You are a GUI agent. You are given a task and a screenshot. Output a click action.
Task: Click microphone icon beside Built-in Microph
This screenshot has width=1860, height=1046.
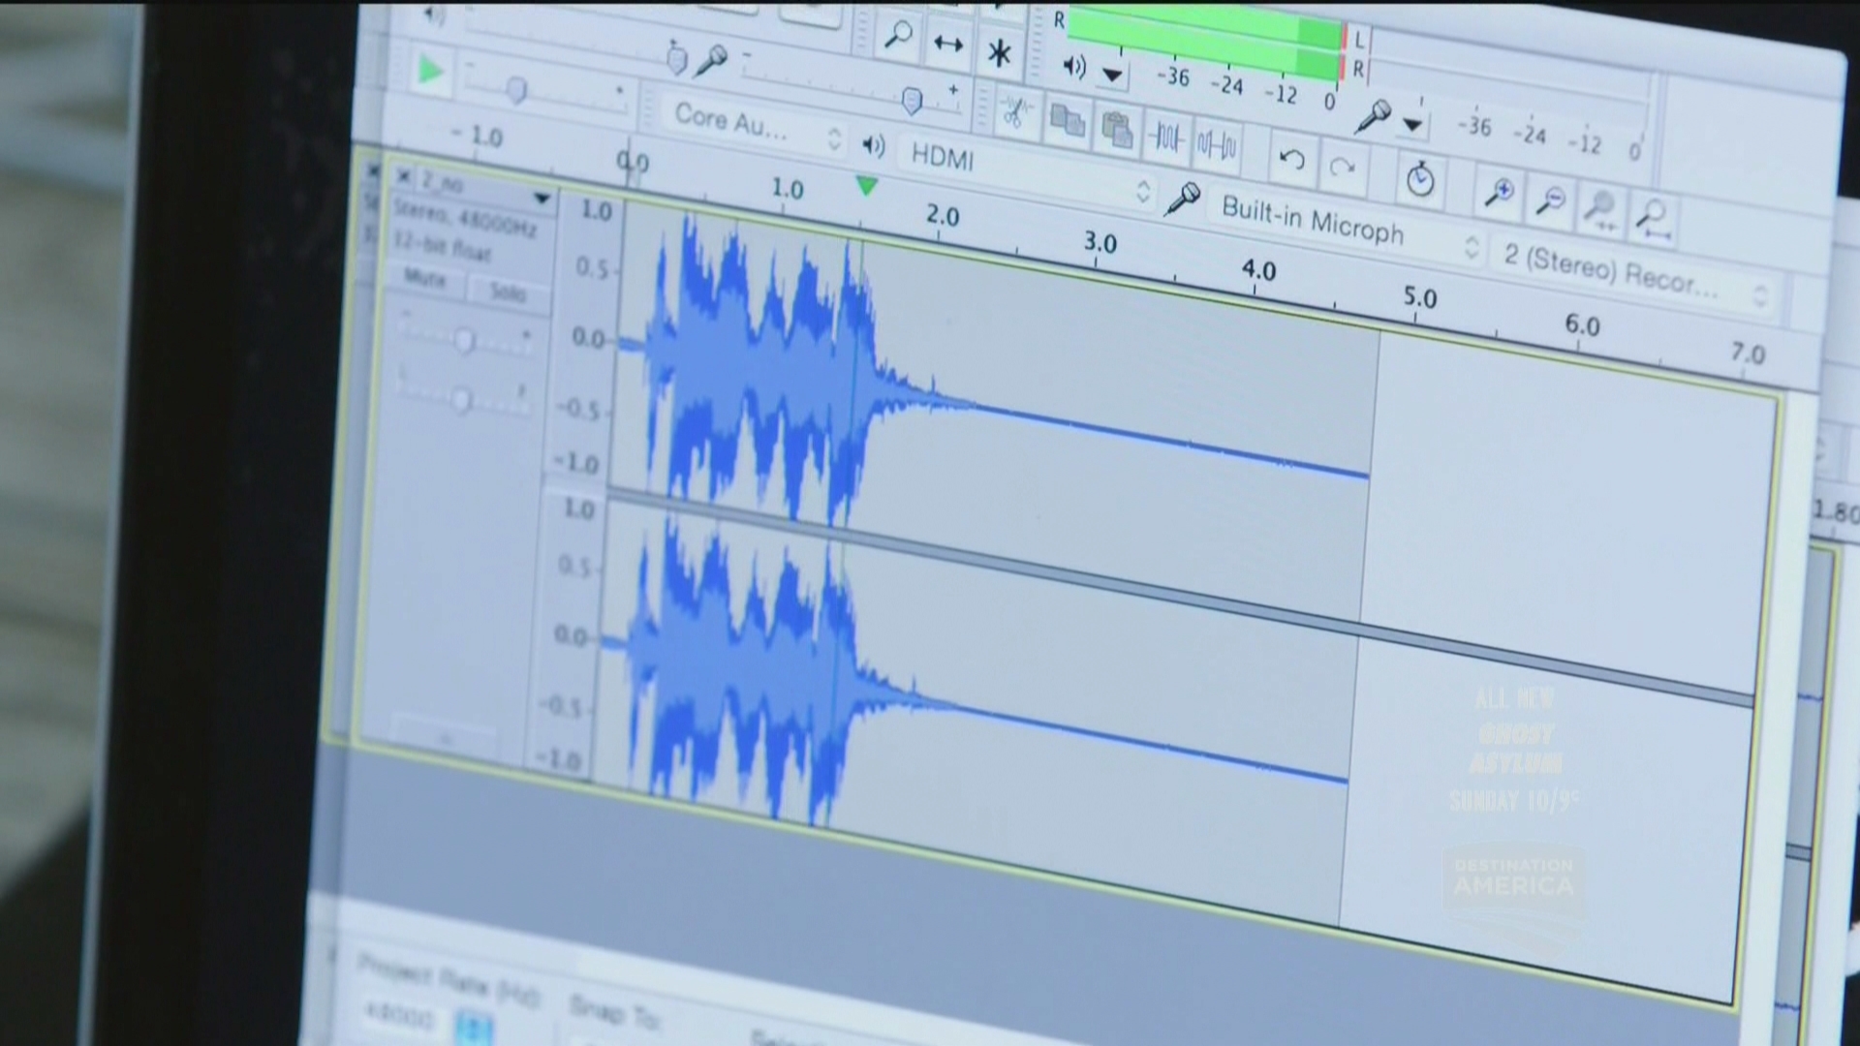(x=1182, y=199)
